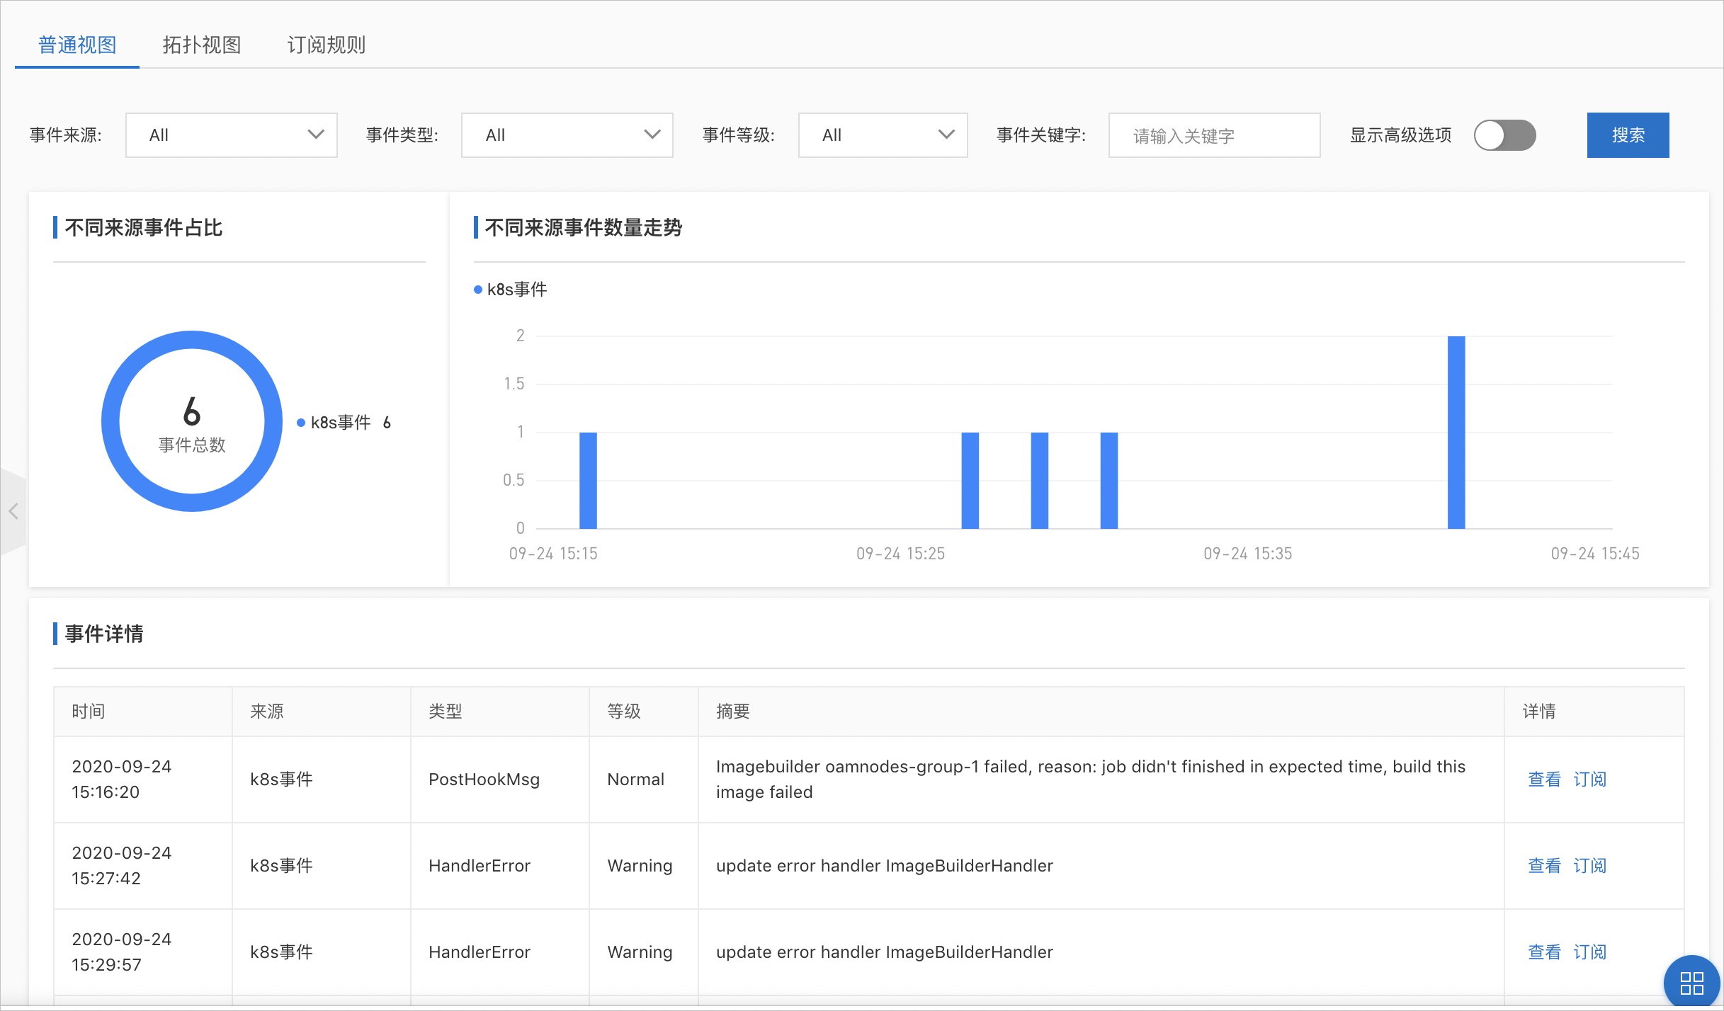Viewport: 1724px width, 1011px height.
Task: Click 订阅 for the 15:29:57 event
Action: tap(1589, 952)
